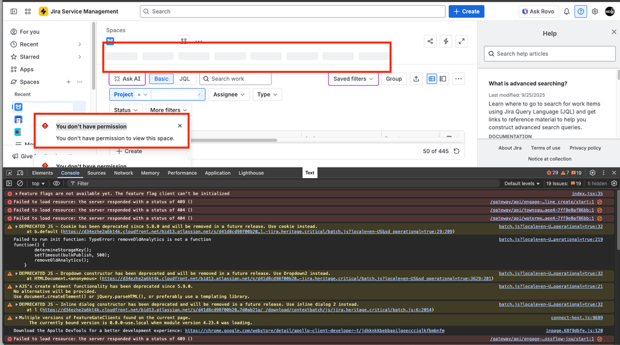Switch to the Network tab
The image size is (620, 345).
click(x=124, y=173)
